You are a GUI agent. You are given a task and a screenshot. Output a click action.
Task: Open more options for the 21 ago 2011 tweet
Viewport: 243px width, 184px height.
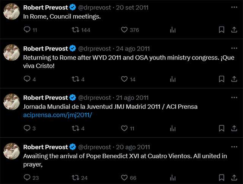234,98
